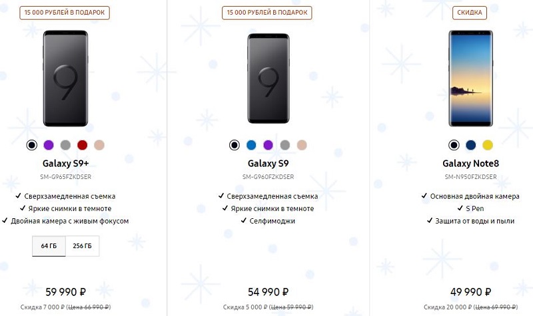Pick the yellow color for Galaxy Note8
The image size is (533, 316).
(488, 144)
